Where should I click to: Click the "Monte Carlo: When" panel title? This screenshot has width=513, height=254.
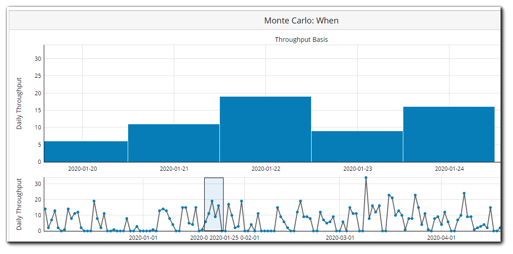[x=301, y=21]
